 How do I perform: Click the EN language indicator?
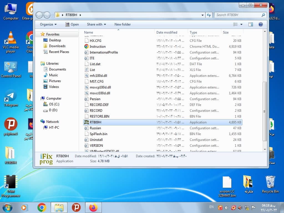click(211, 207)
